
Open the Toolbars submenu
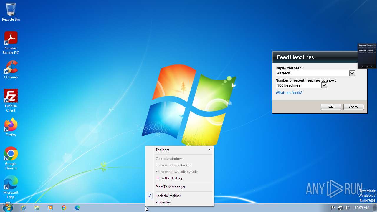179,150
